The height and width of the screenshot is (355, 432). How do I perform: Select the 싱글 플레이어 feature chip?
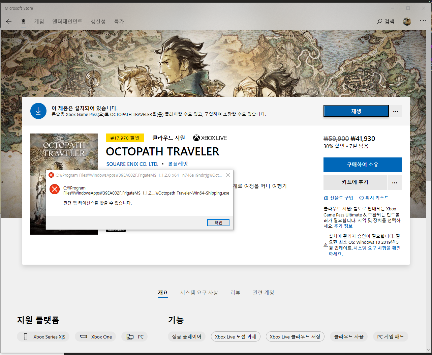point(187,337)
